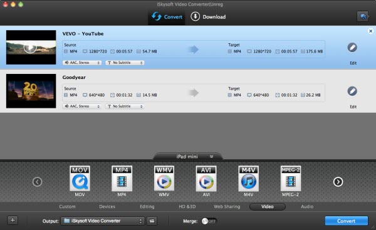
Task: Toggle the Merge switch on
Action: (209, 221)
